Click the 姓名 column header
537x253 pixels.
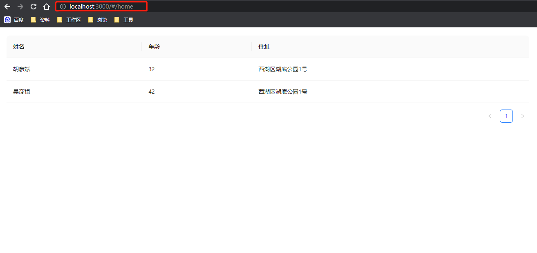click(19, 47)
